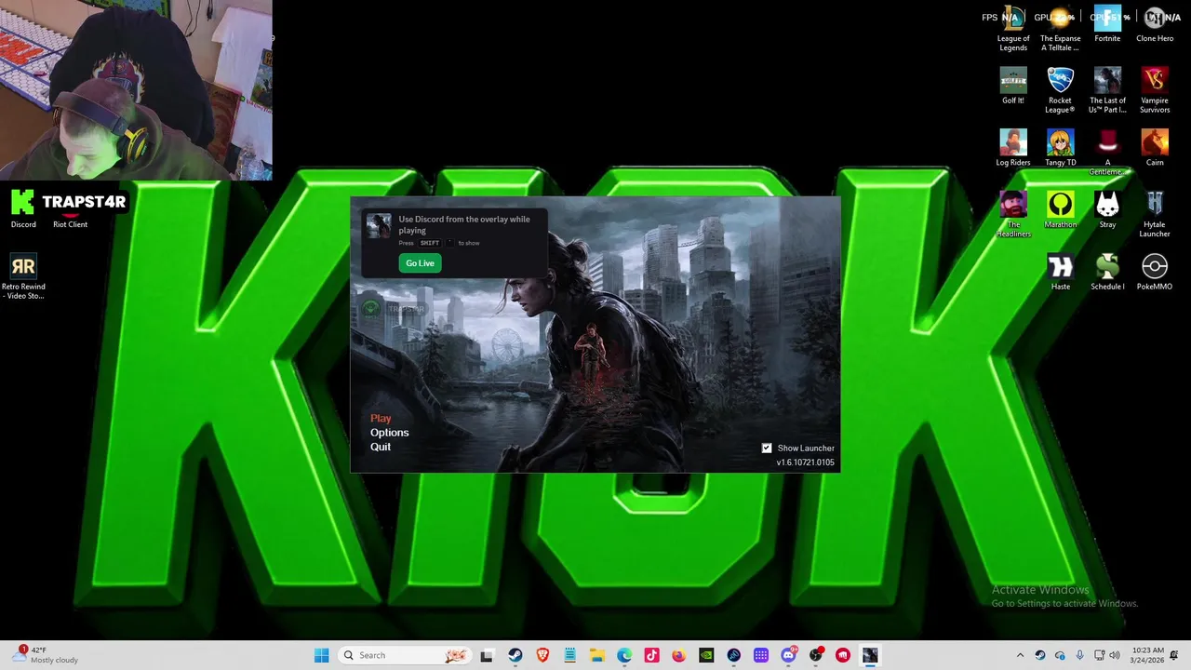Choose Quit in the game launcher
The height and width of the screenshot is (670, 1191).
click(381, 447)
